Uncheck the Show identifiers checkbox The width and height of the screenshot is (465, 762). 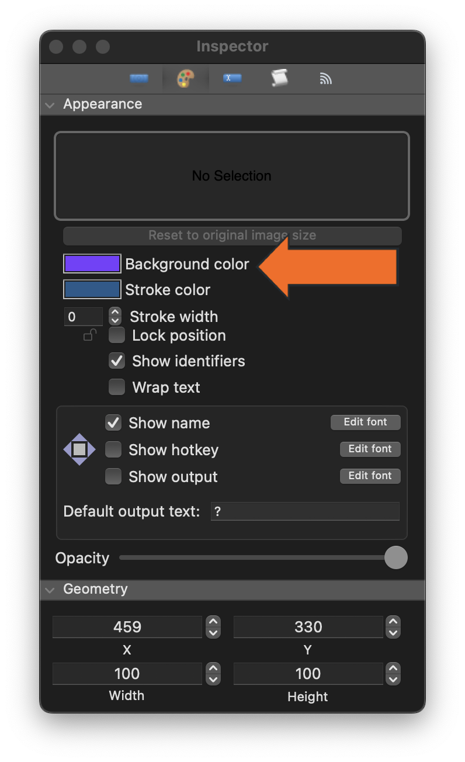(x=116, y=361)
